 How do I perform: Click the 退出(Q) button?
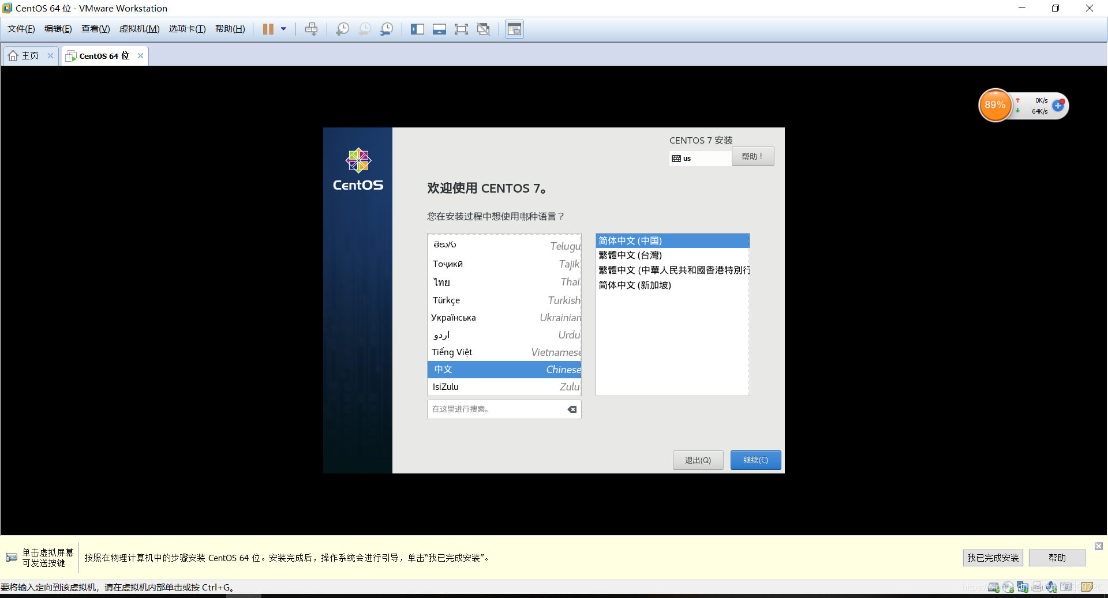click(698, 460)
